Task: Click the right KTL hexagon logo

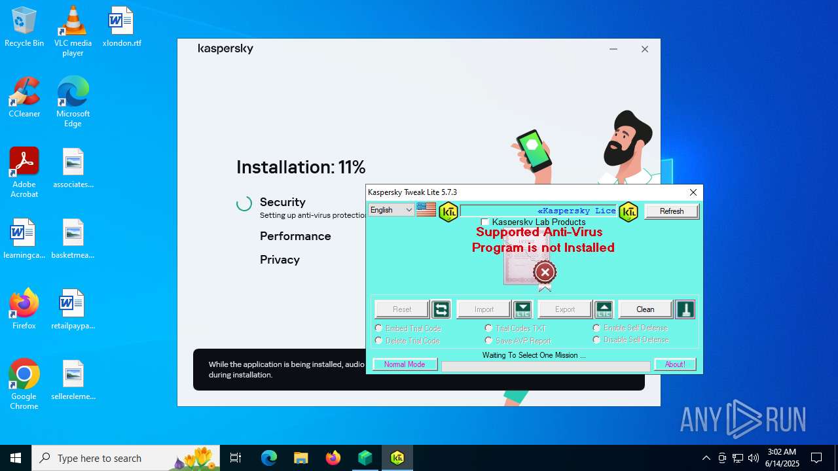Action: pos(628,211)
